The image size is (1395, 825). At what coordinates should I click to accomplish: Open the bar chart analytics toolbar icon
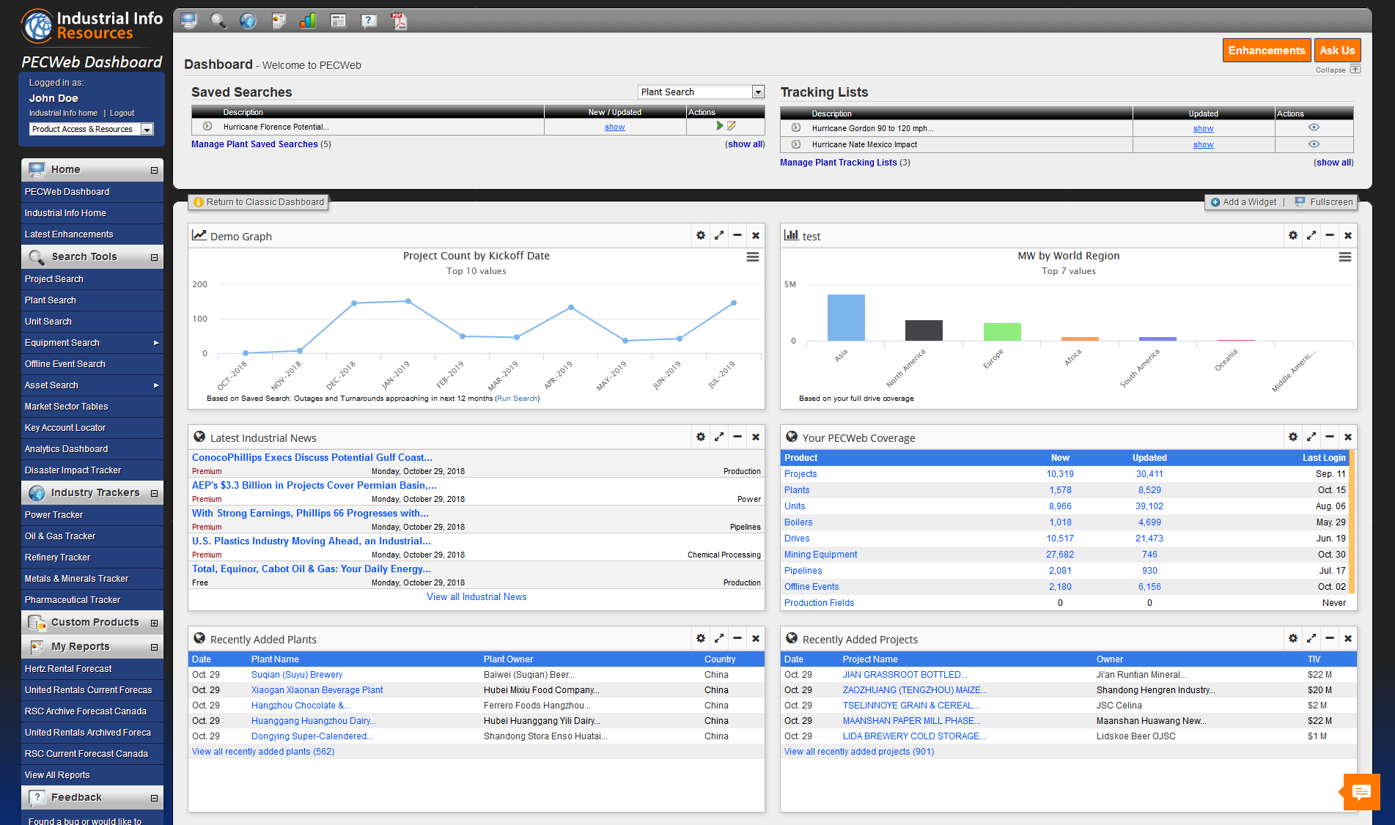[308, 21]
